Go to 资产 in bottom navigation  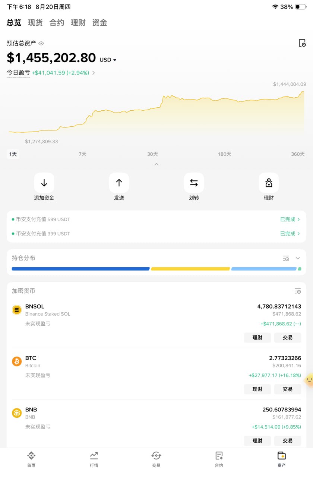pyautogui.click(x=281, y=459)
